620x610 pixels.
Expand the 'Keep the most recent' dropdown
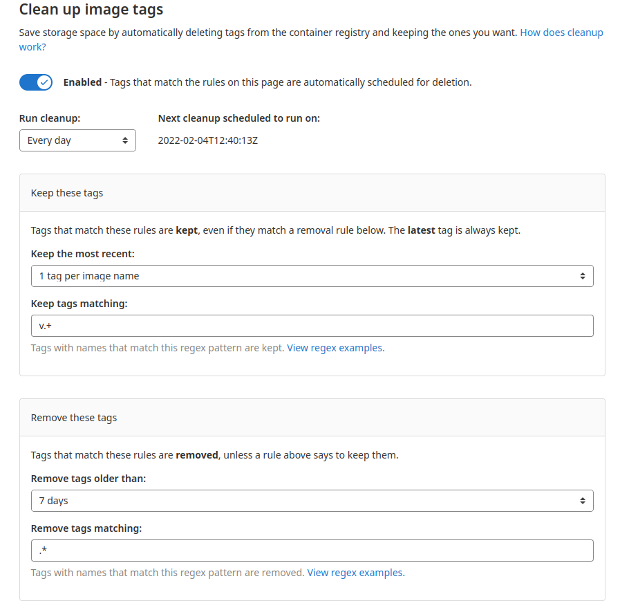click(312, 276)
